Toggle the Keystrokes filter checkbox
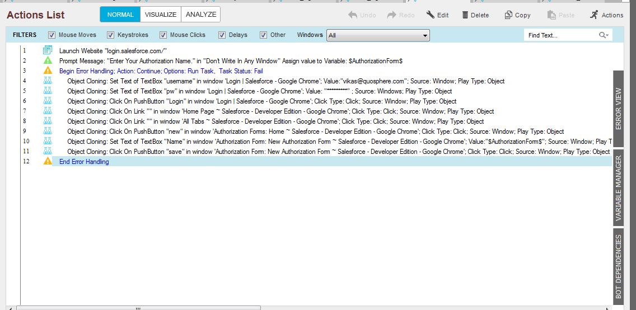 click(x=110, y=35)
